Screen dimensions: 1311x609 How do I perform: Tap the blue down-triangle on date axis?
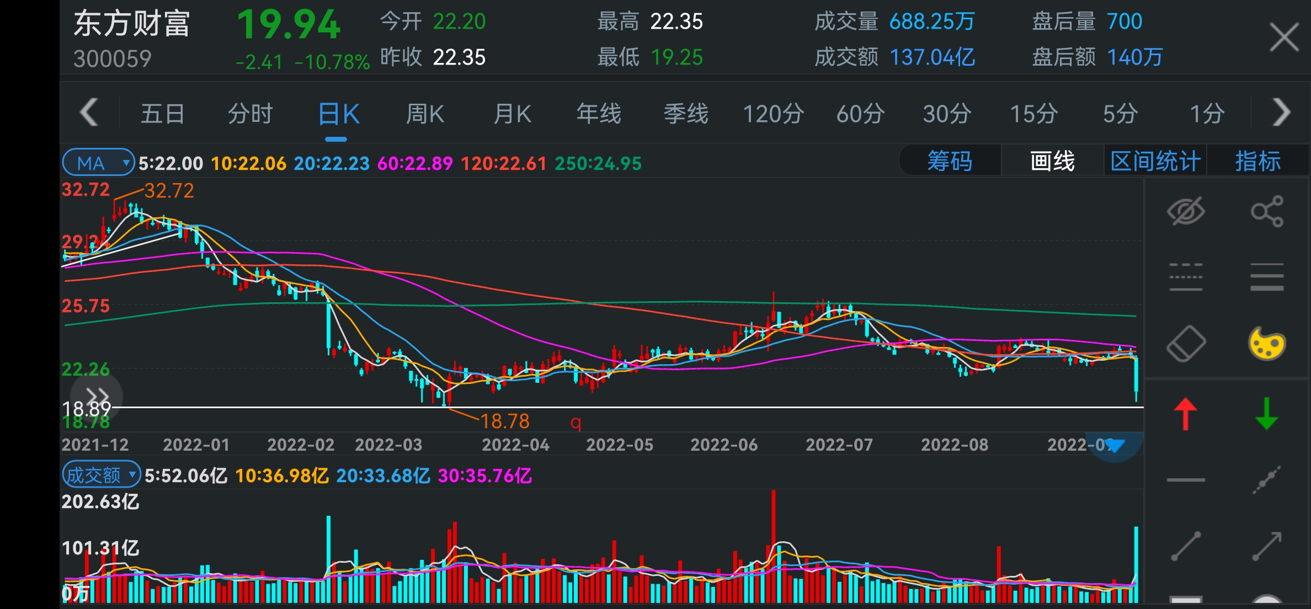click(x=1115, y=446)
